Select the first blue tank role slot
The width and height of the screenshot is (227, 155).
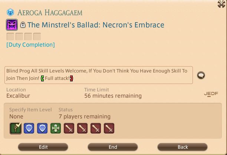[x=29, y=128]
